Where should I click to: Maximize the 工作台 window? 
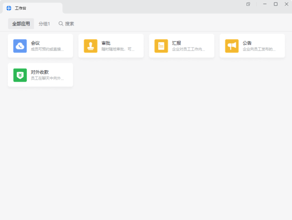click(x=275, y=4)
